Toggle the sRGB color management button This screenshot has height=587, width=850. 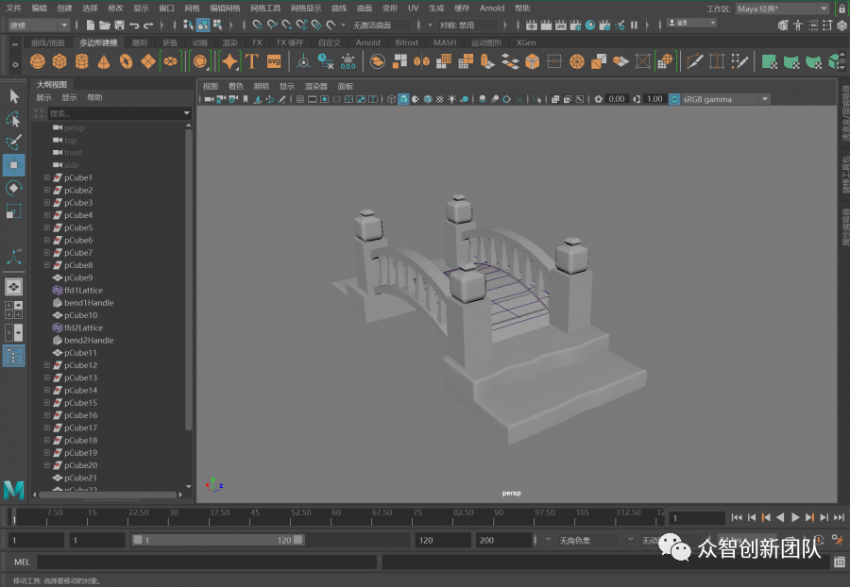pyautogui.click(x=674, y=99)
